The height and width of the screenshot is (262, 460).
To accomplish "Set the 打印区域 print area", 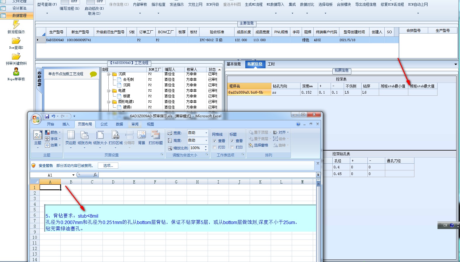I will click(x=116, y=139).
